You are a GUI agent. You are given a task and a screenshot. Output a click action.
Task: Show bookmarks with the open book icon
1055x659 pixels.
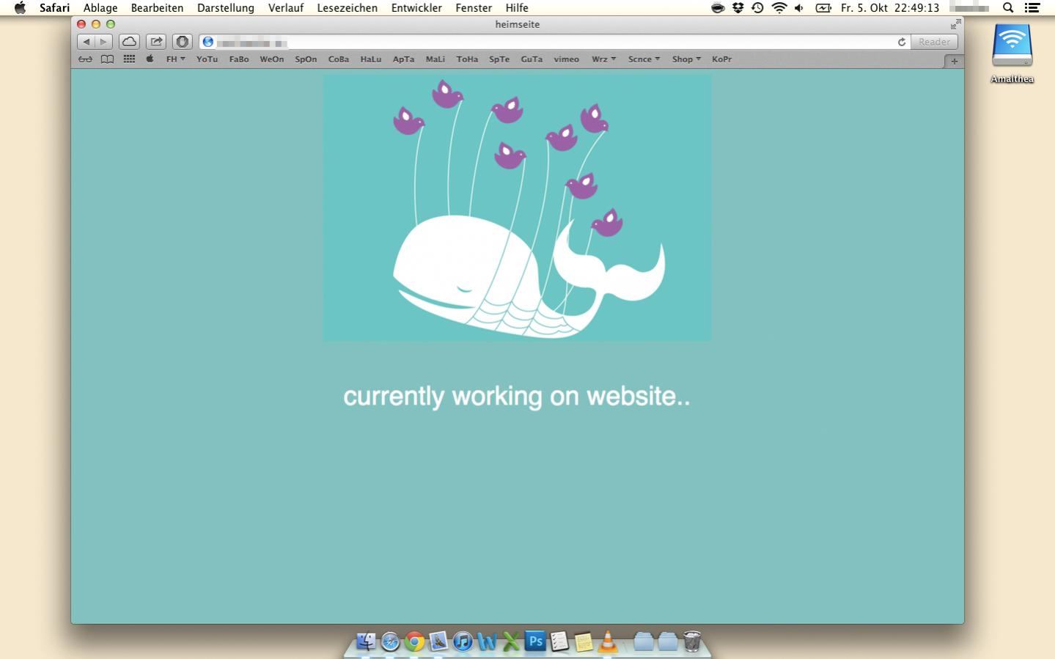point(107,59)
